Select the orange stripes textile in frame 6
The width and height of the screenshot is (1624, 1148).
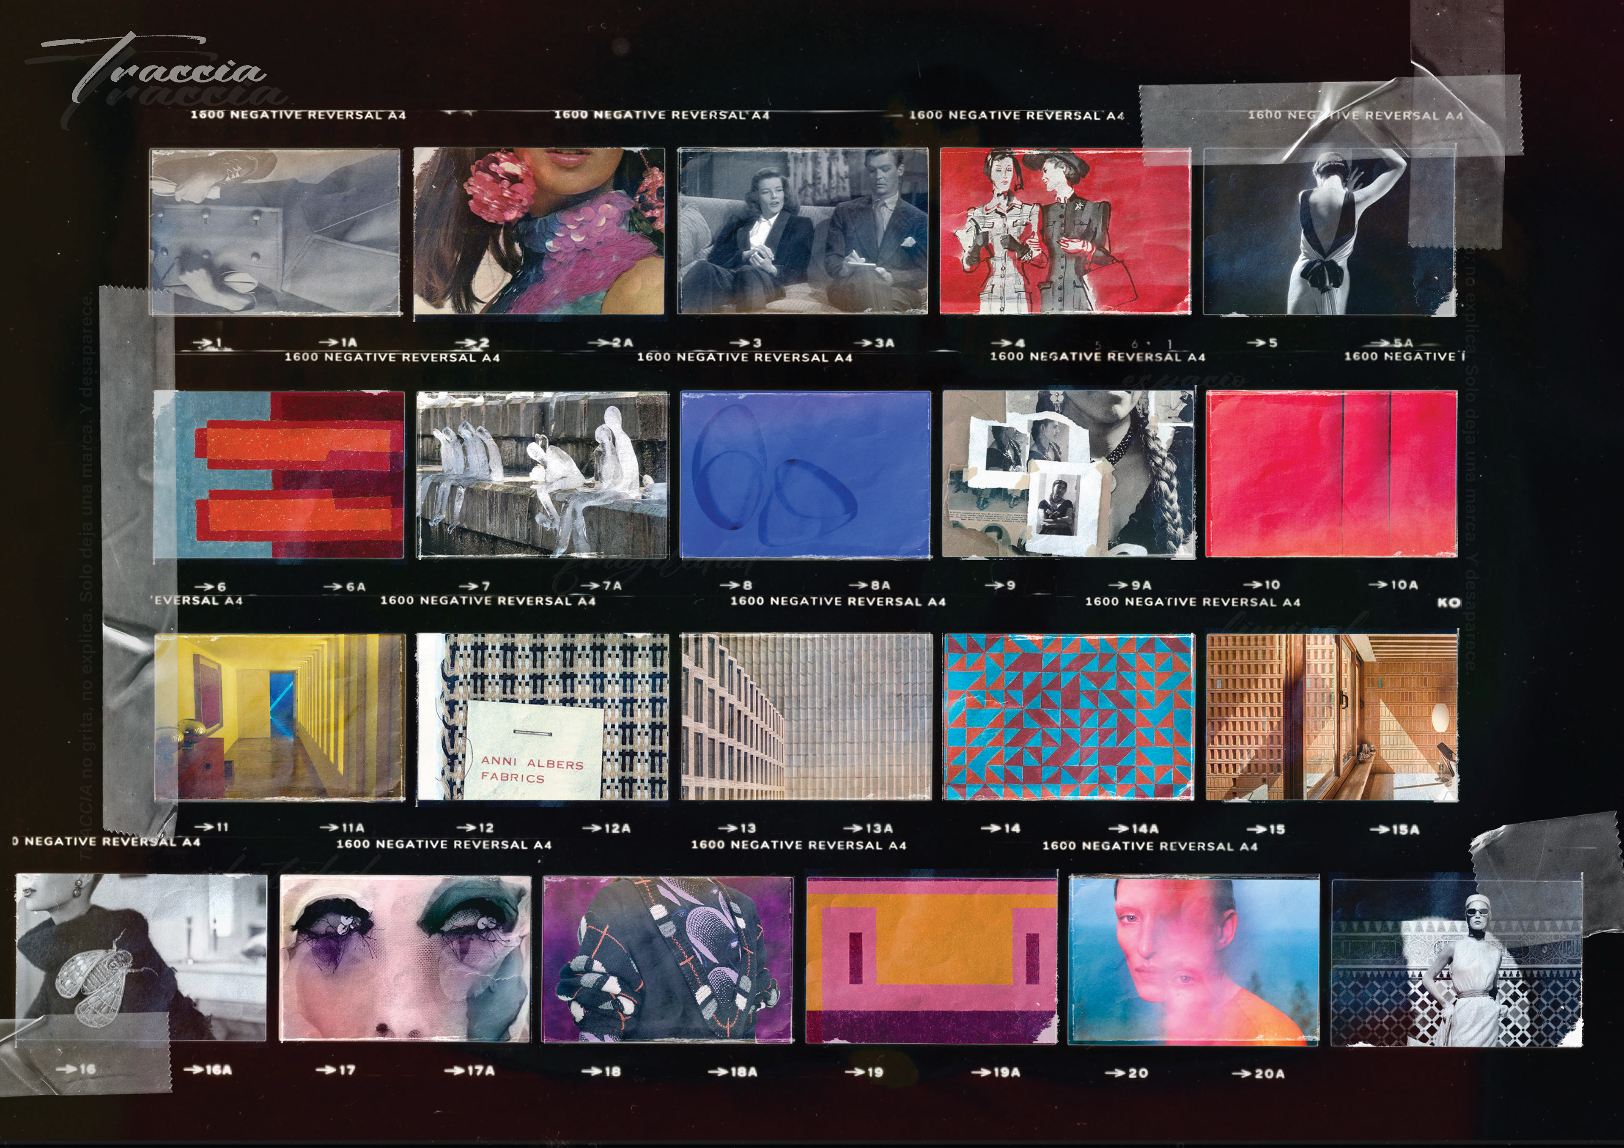click(280, 474)
